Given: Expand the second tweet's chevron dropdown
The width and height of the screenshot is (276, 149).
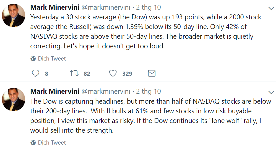Looking at the screenshot, I should (271, 92).
